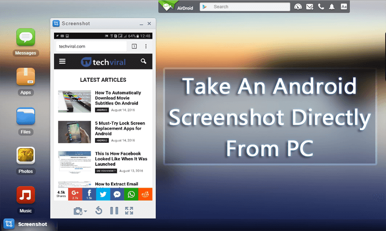Open the Music desktop icon
This screenshot has height=231, width=386.
click(26, 195)
